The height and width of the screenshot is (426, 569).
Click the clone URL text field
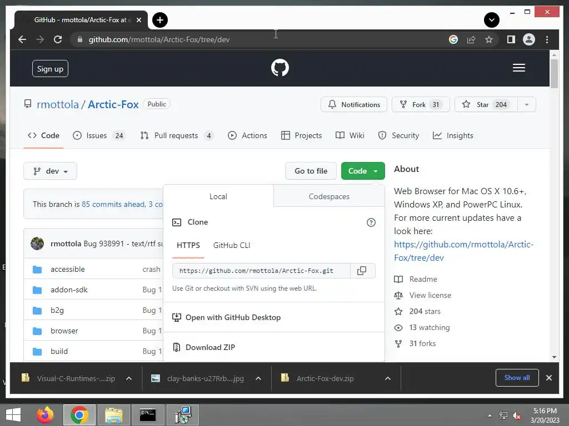[261, 271]
